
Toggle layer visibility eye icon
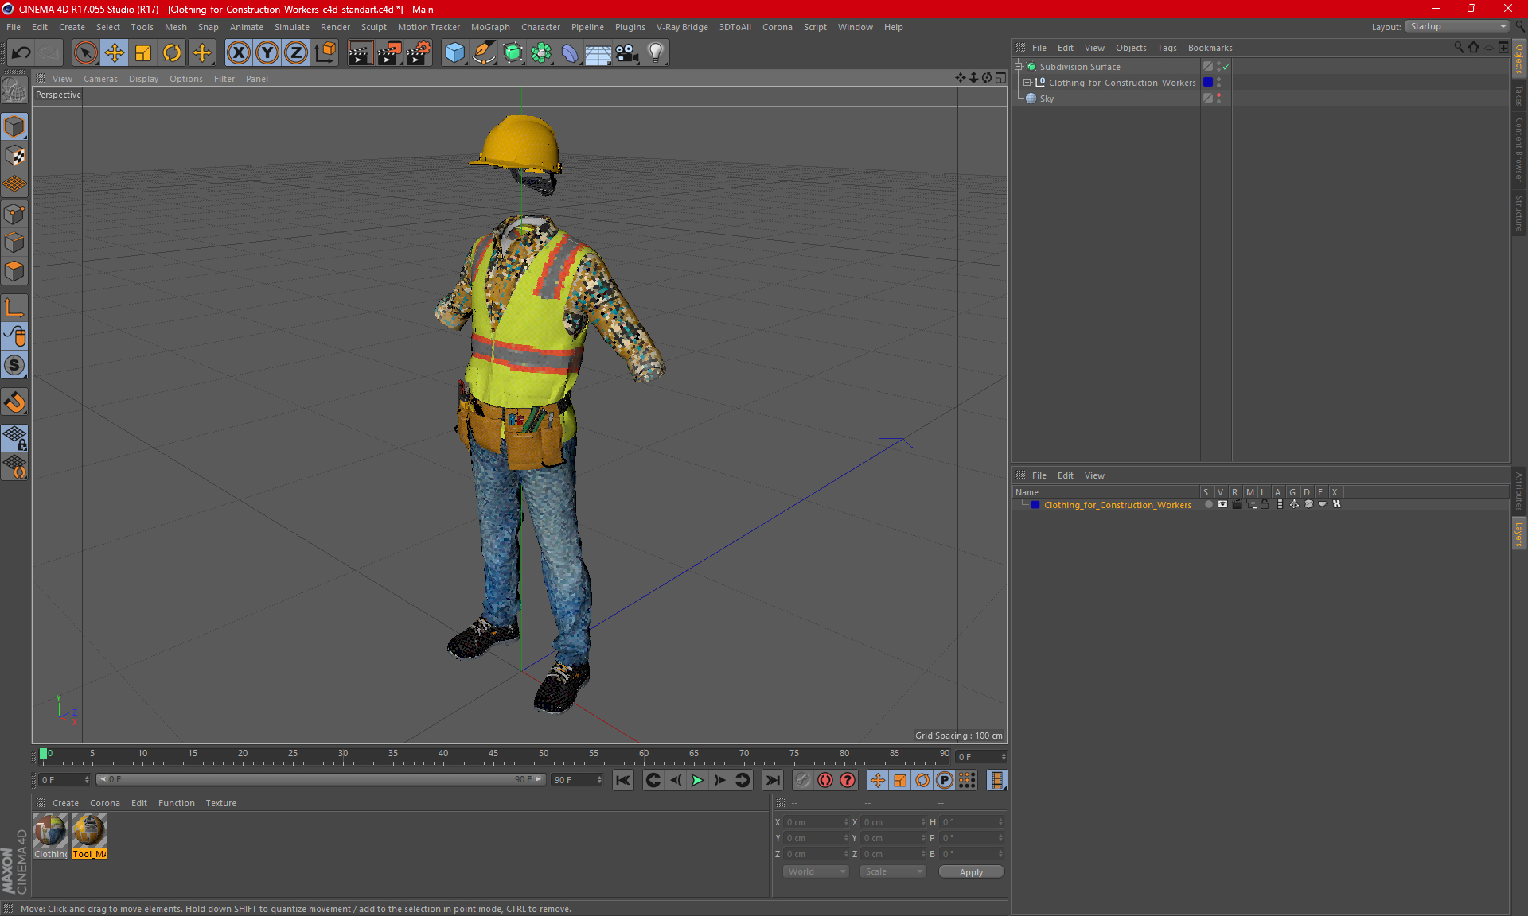(1222, 504)
